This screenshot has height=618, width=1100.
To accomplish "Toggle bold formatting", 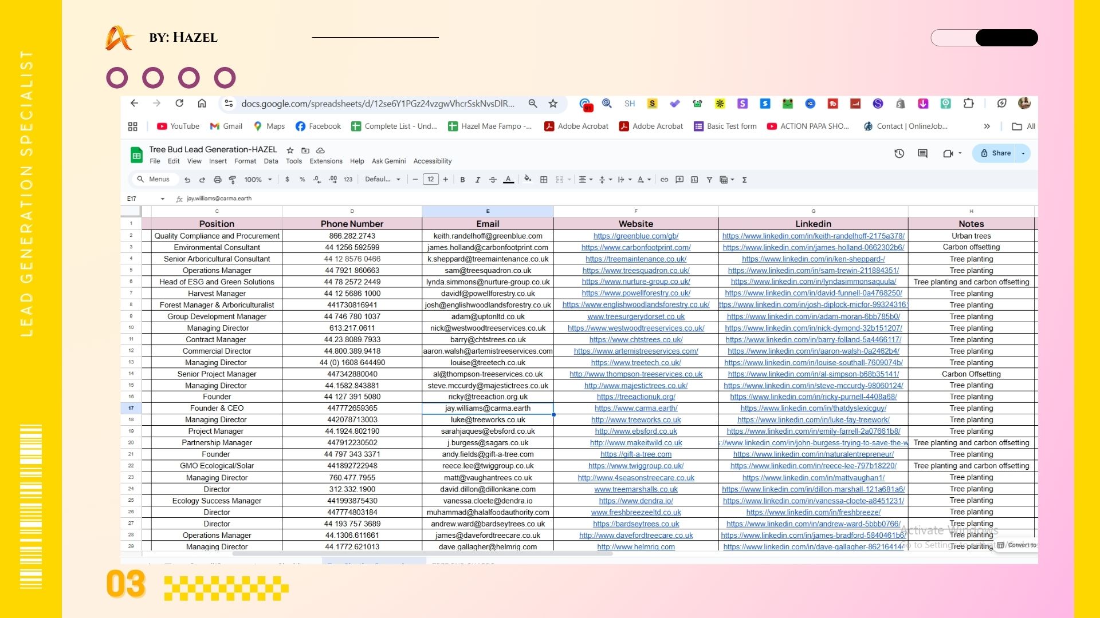I will tap(462, 180).
